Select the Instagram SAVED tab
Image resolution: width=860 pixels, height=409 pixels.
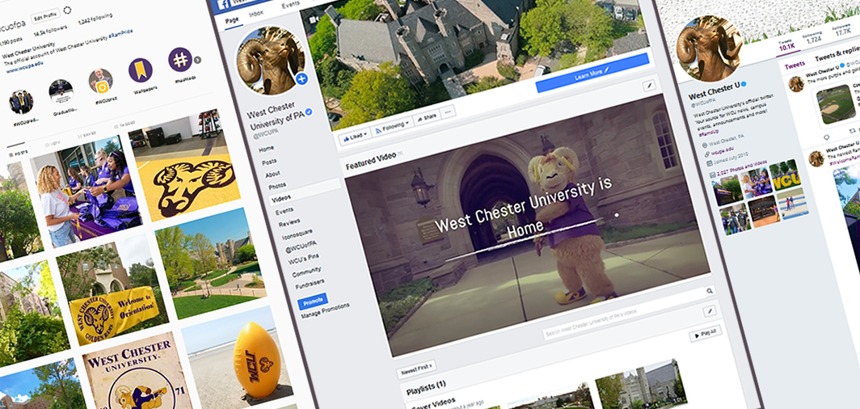[x=87, y=133]
